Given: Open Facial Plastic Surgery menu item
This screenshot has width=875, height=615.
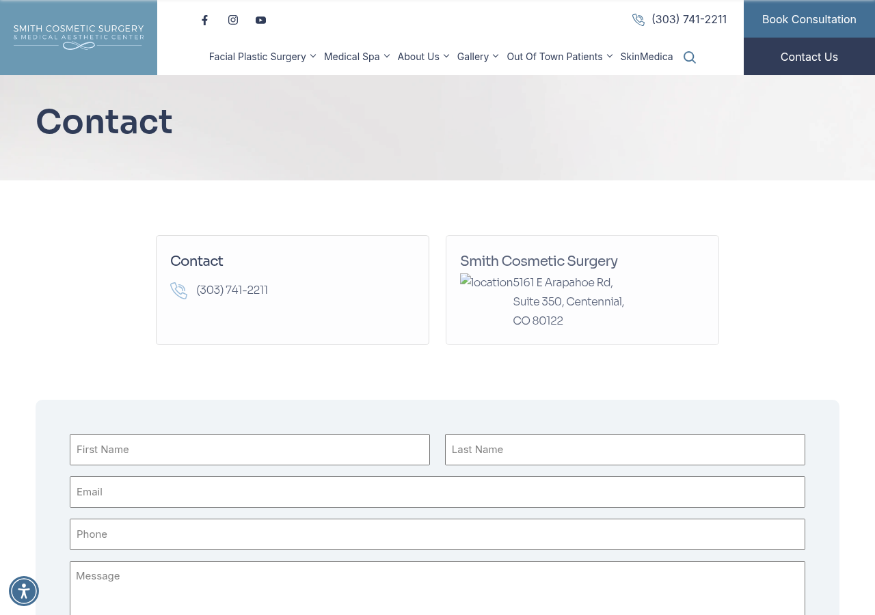Looking at the screenshot, I should click(x=258, y=57).
